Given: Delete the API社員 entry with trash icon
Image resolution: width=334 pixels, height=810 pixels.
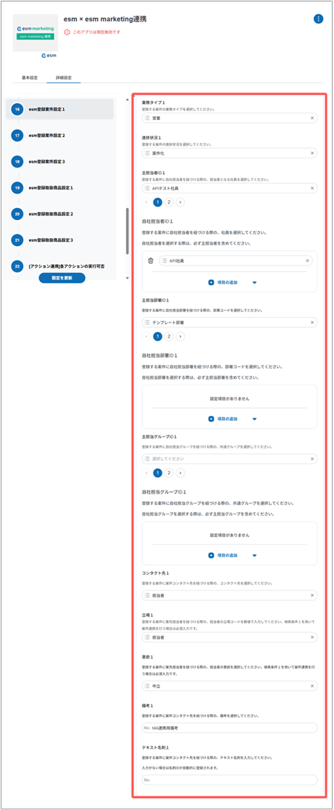Looking at the screenshot, I should (x=150, y=261).
